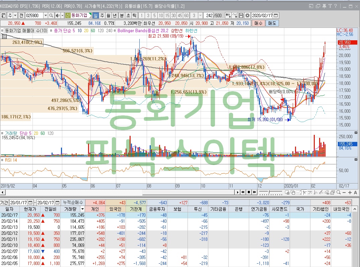Click the 사모펀드 column header
This screenshot has width=360, height=267.
(280, 209)
